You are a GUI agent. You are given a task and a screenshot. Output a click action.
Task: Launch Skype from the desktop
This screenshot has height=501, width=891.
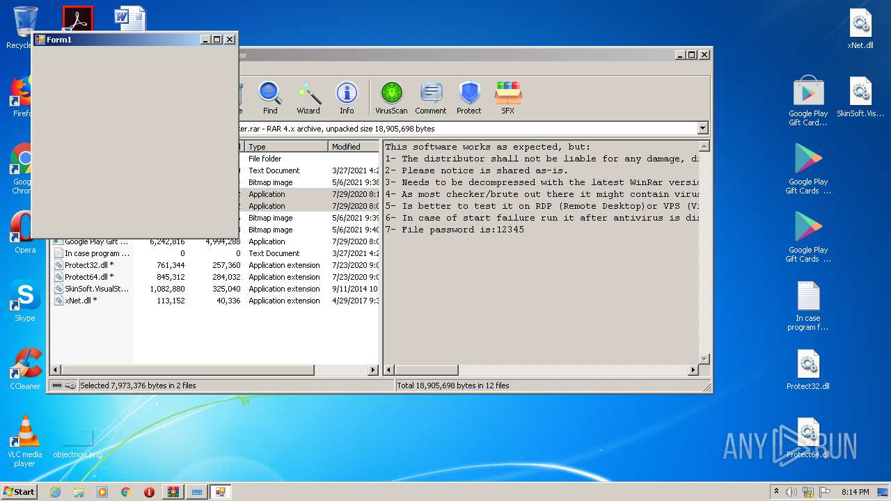coord(25,301)
